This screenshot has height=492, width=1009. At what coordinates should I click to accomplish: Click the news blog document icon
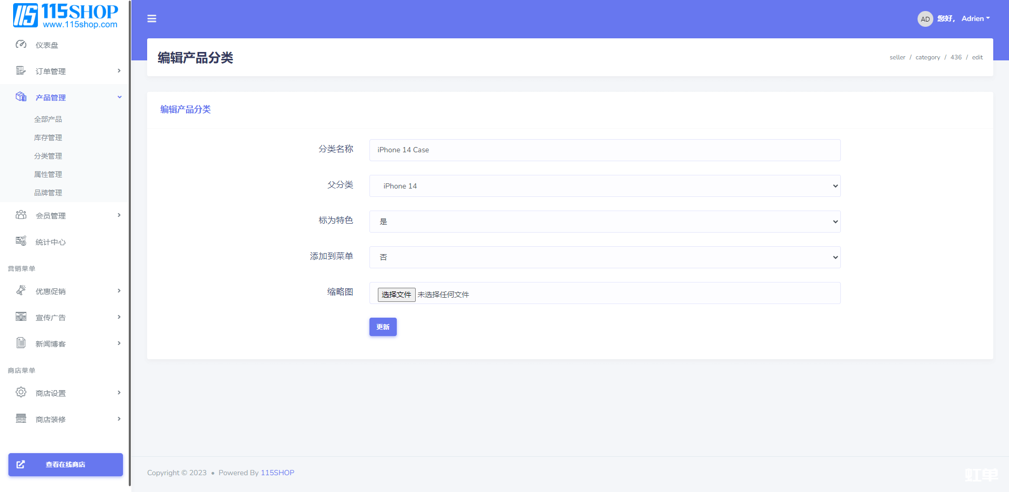21,343
